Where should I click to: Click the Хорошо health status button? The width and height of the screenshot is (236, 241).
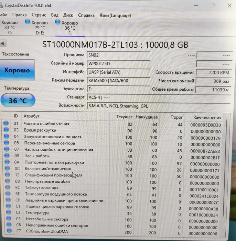click(17, 70)
